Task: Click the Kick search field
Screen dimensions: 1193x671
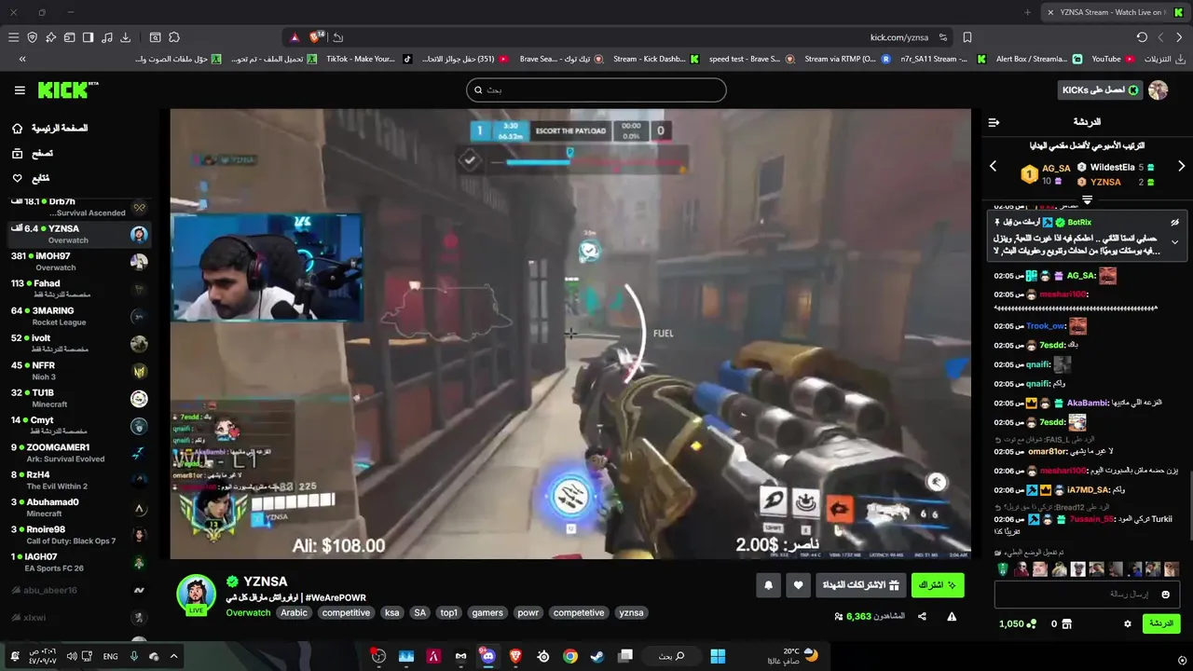Action: click(x=596, y=90)
